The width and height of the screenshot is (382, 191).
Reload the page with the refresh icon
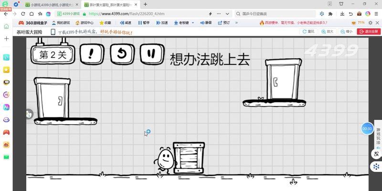23,14
